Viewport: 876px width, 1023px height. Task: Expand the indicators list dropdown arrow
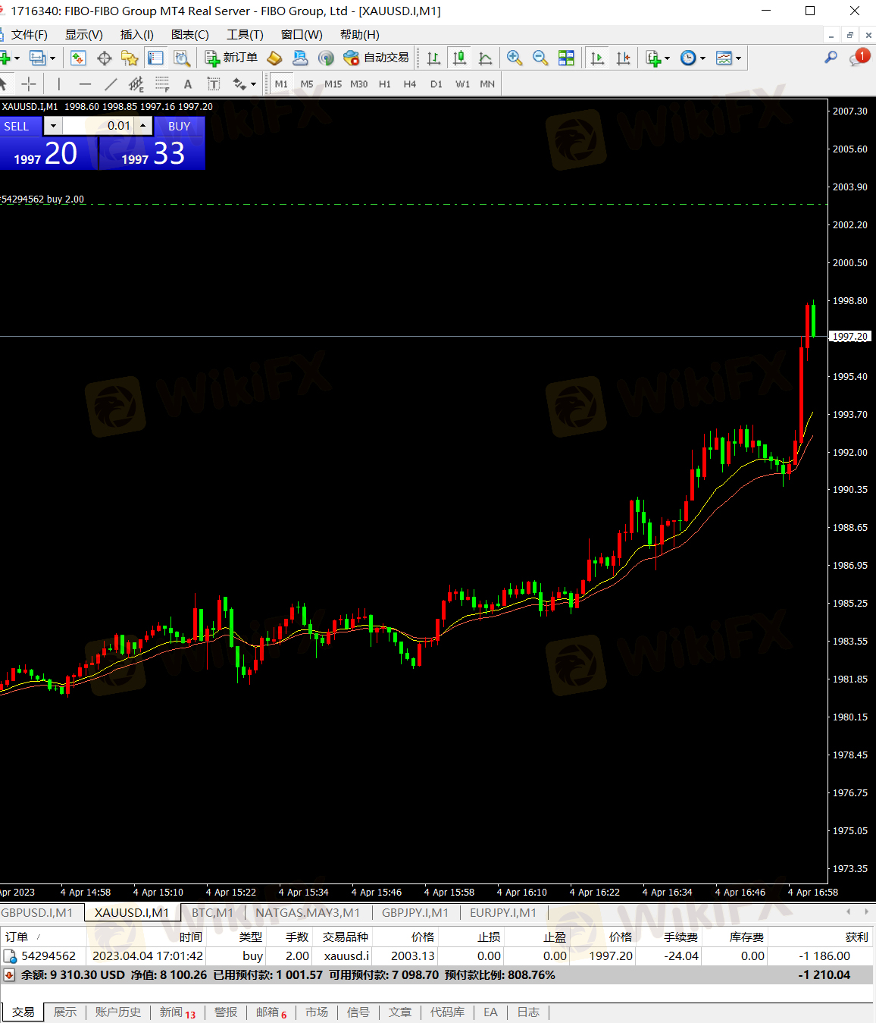668,58
